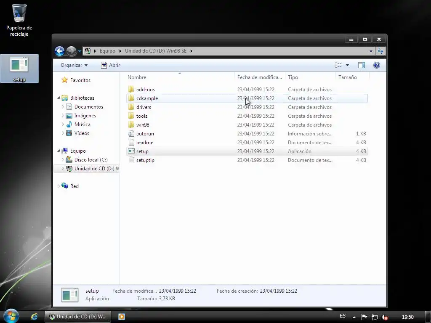Expand the Documentos library node
Screen dimensions: 431x323
[63, 106]
